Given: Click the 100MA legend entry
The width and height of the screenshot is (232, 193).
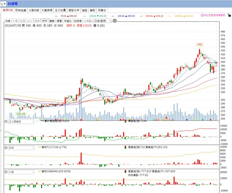Looking at the screenshot, I should coord(181,16).
